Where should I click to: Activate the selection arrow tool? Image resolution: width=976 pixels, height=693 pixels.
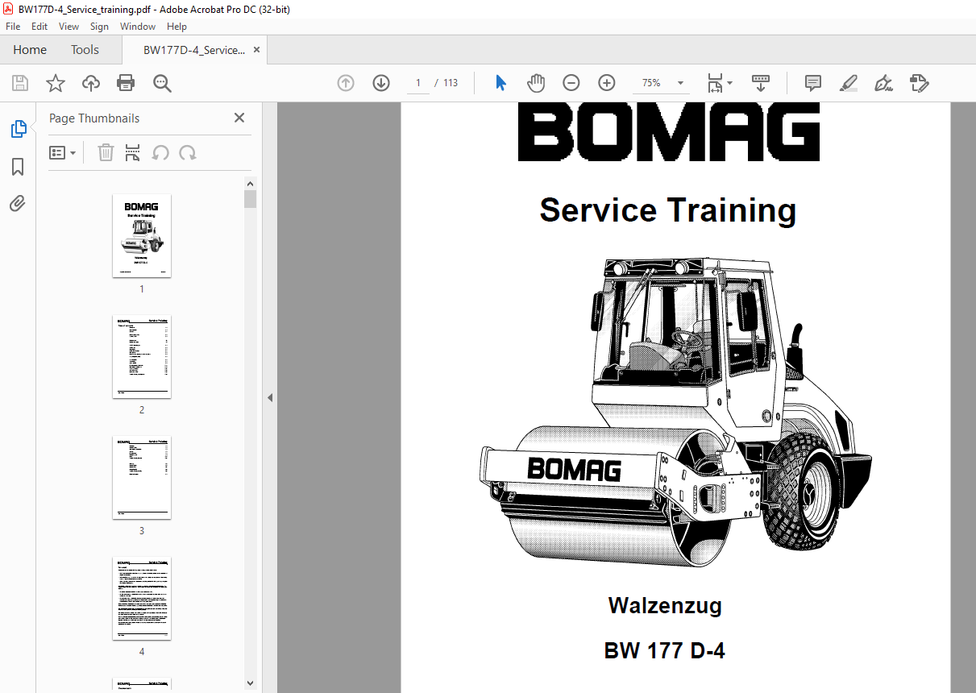[x=500, y=83]
